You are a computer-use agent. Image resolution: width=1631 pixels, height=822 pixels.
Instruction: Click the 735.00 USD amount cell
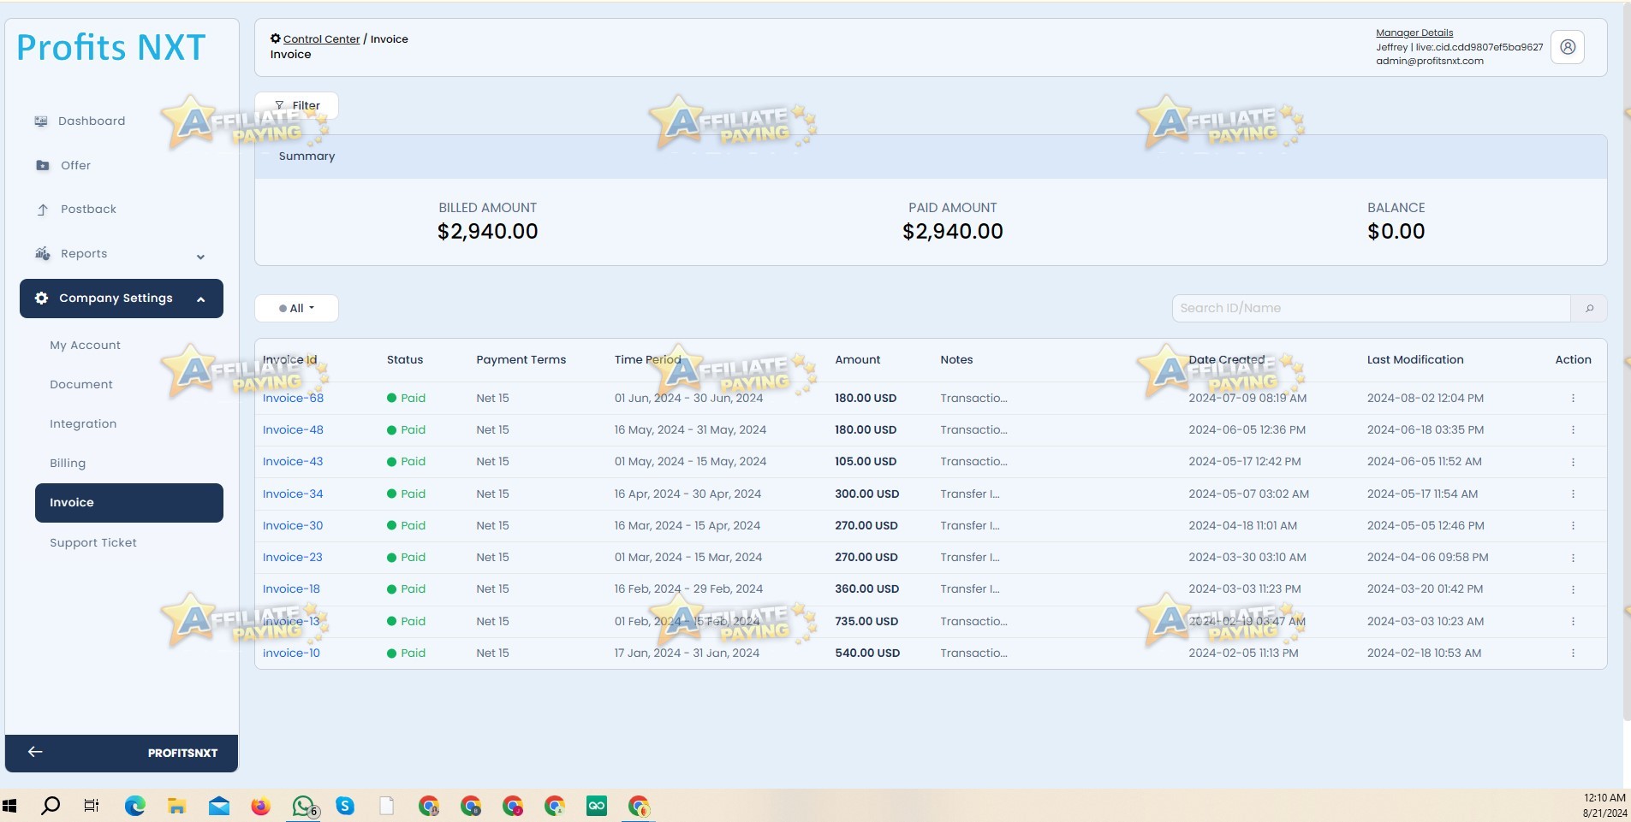(866, 621)
